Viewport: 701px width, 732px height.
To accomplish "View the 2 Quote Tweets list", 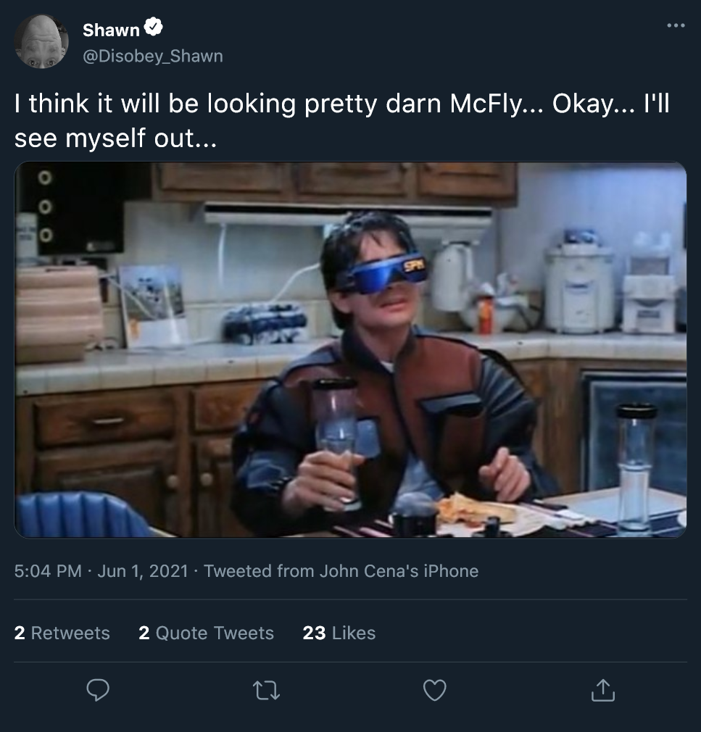I will pyautogui.click(x=207, y=633).
